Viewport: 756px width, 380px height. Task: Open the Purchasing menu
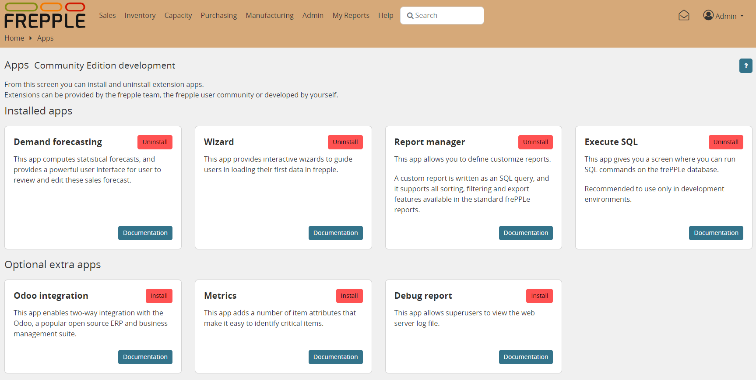click(x=218, y=15)
